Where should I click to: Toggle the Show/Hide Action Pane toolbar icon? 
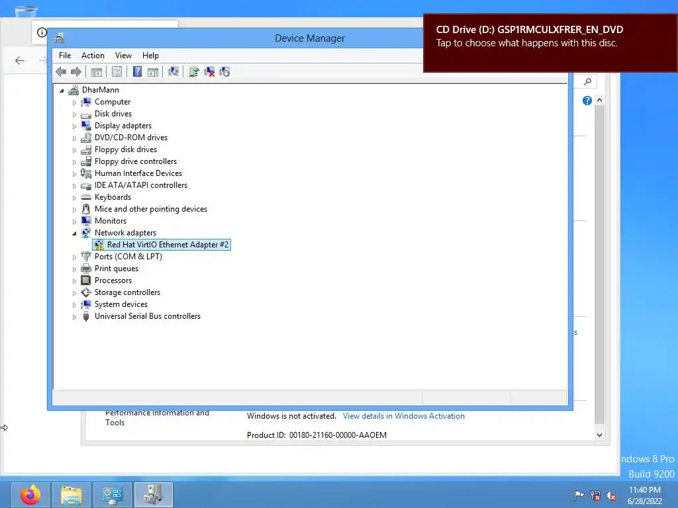[x=153, y=71]
